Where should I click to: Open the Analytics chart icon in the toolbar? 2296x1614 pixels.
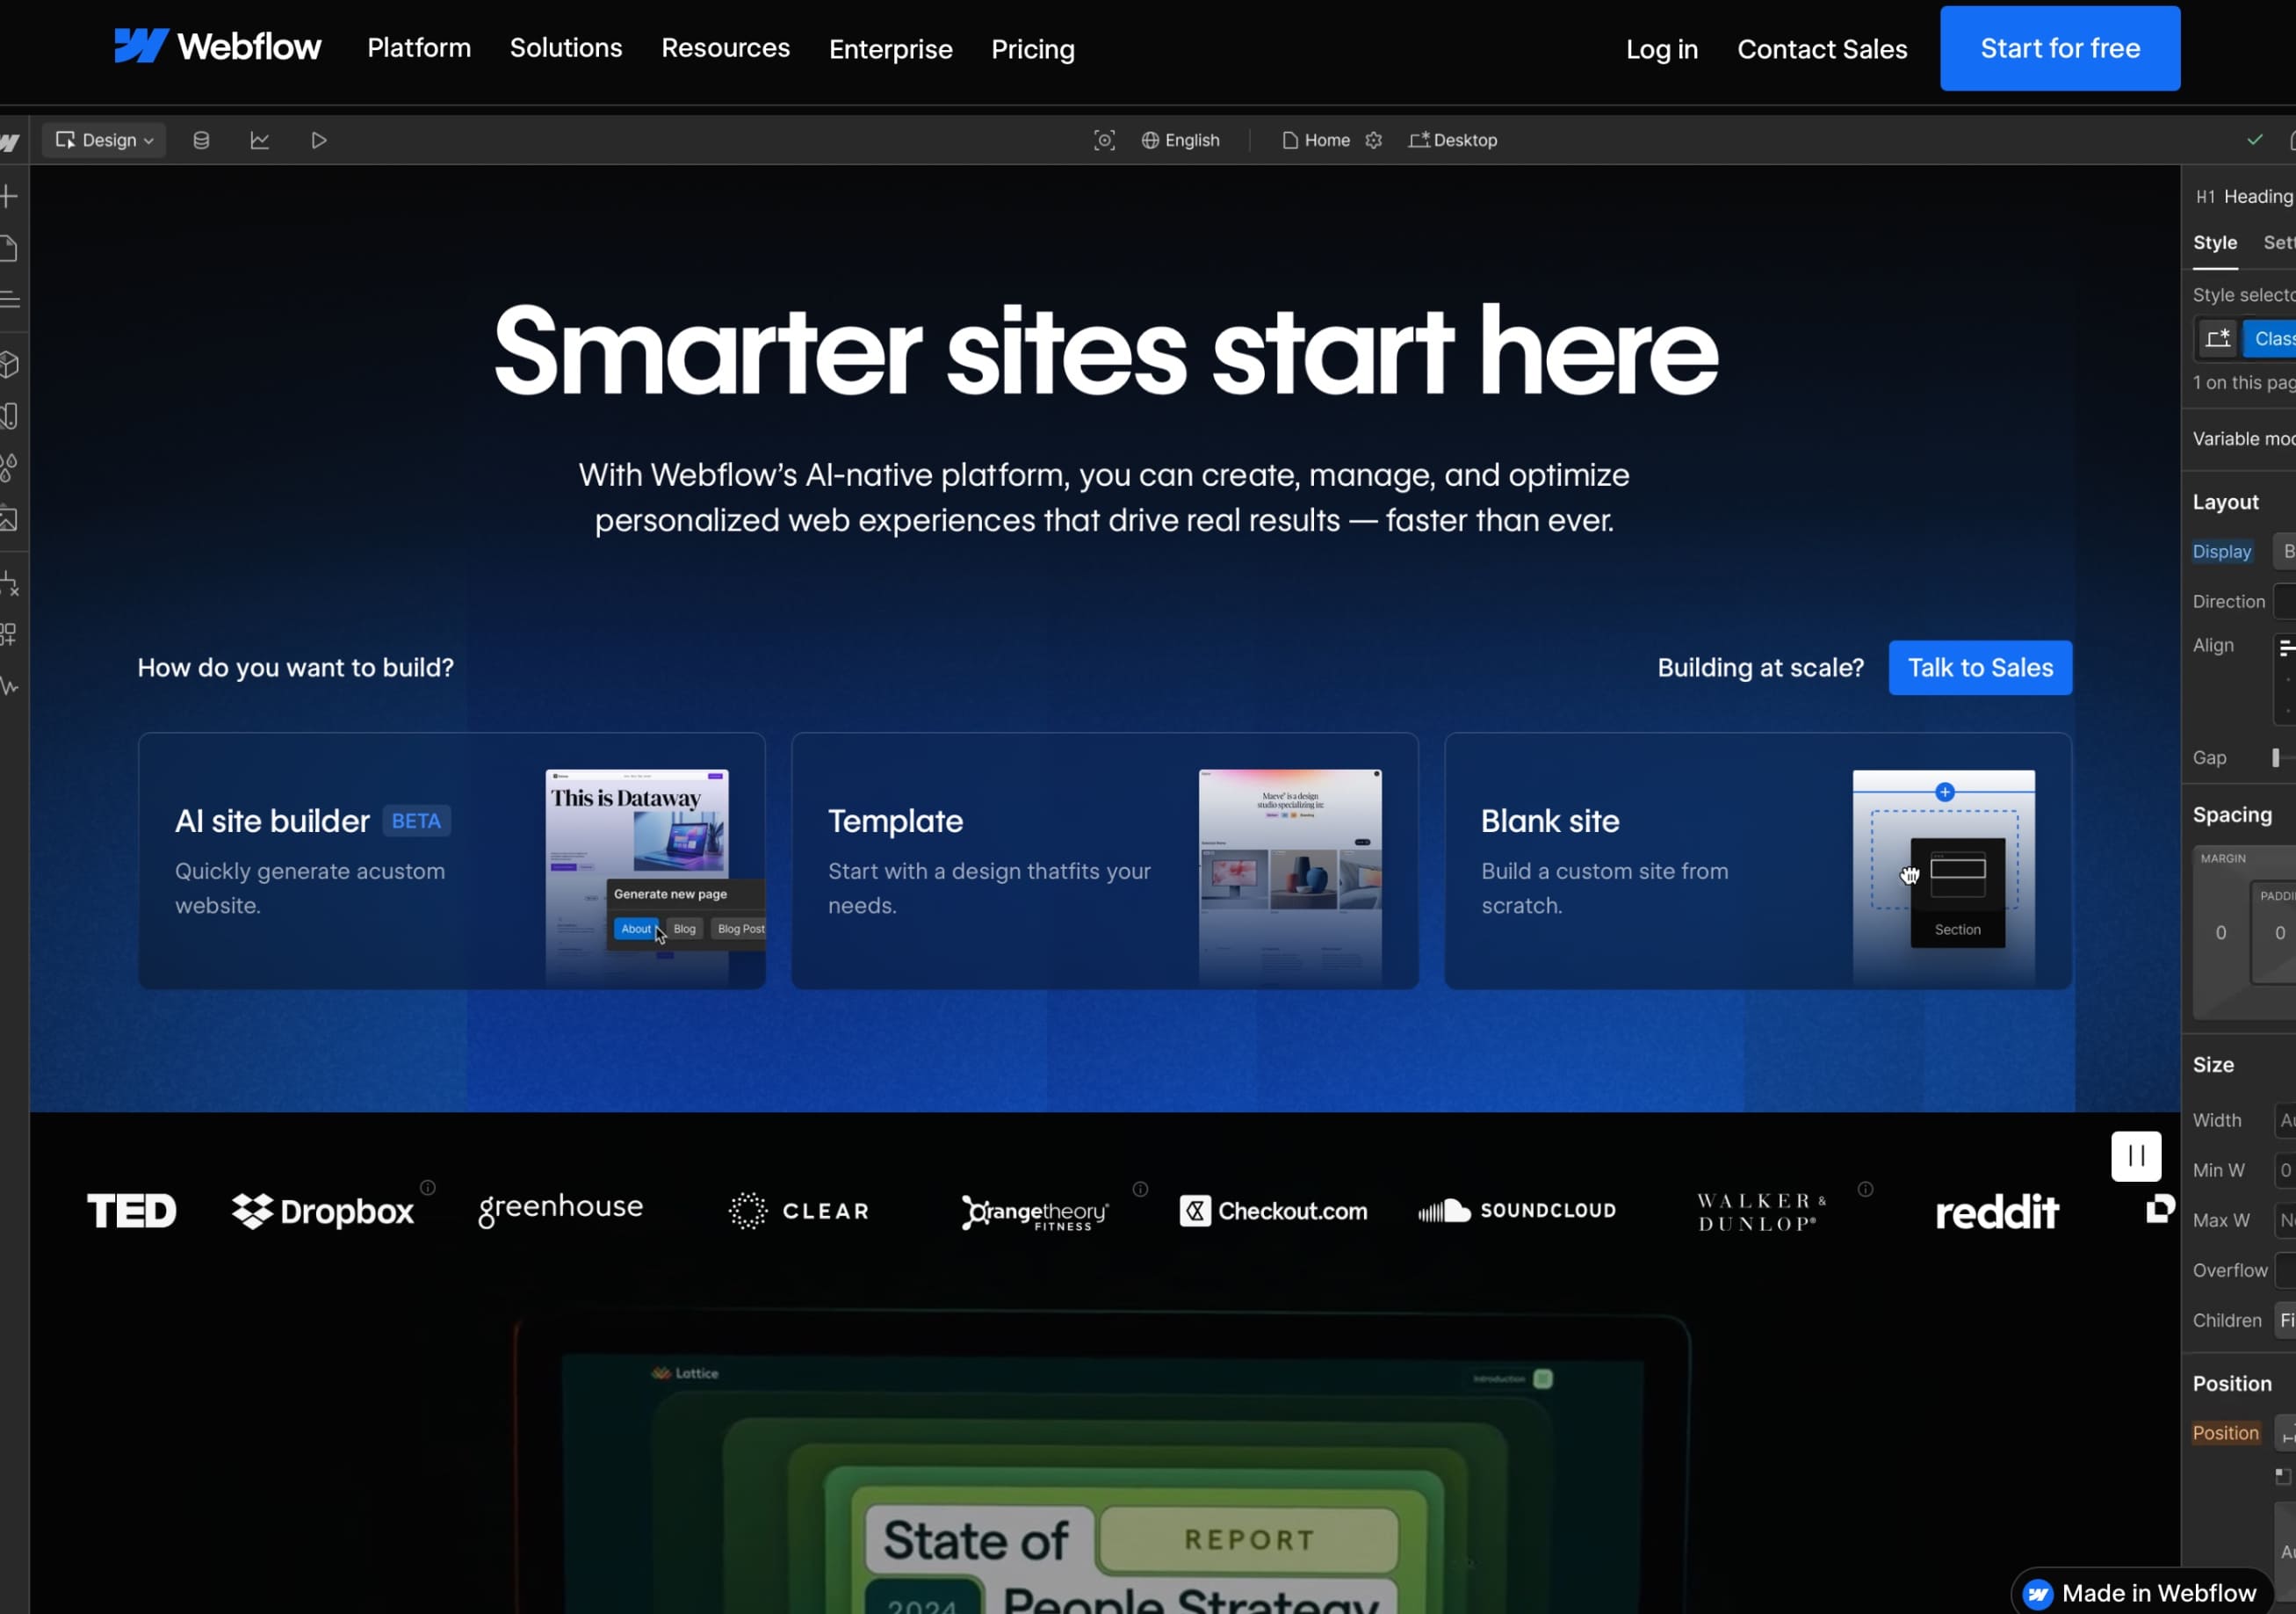pos(260,140)
